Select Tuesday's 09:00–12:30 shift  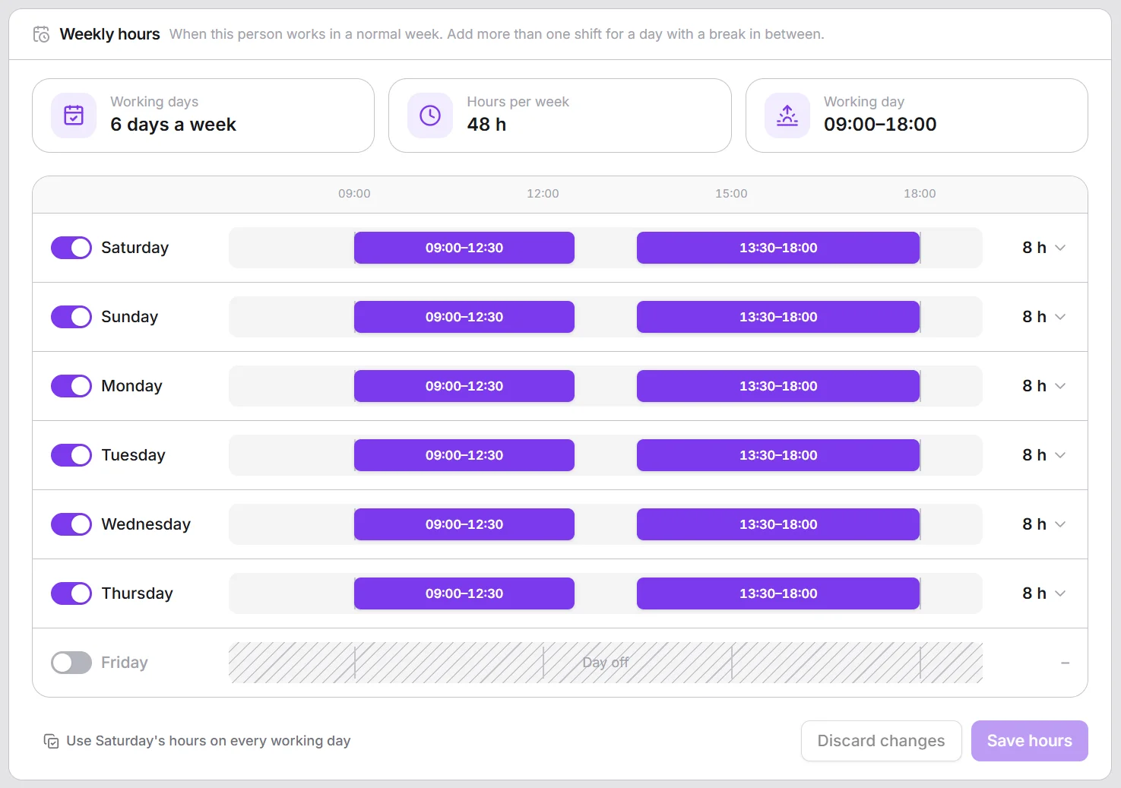[x=464, y=455]
